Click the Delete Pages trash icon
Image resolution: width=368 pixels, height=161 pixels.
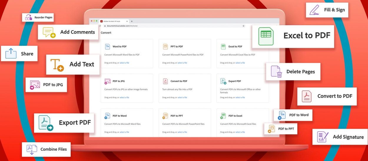click(x=276, y=72)
